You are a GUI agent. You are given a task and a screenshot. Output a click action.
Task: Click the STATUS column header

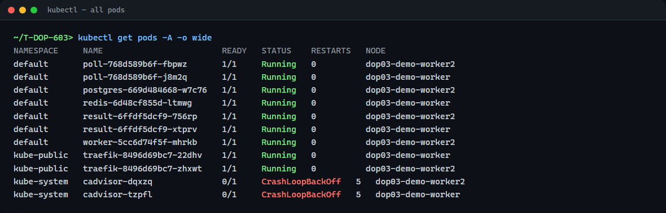pos(277,51)
